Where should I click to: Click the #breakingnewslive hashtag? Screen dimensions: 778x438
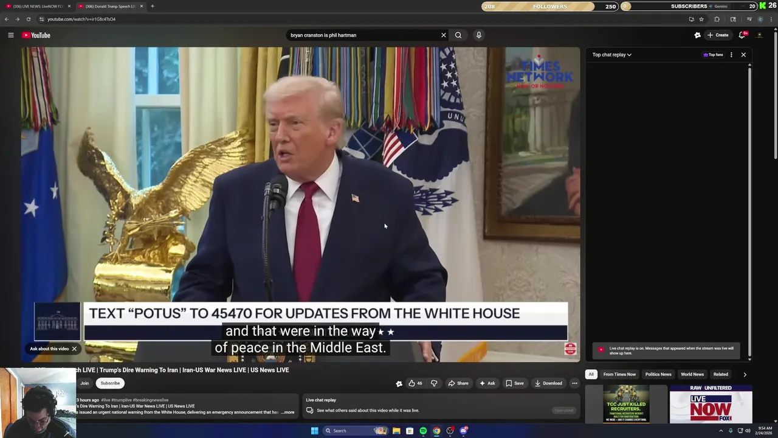[150, 400]
